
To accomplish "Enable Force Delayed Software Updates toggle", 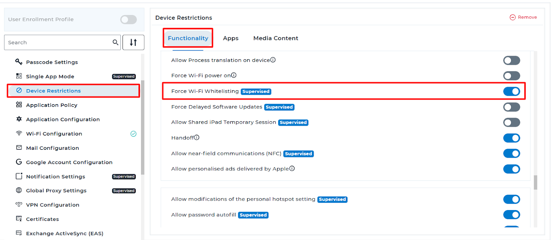I will tap(511, 107).
